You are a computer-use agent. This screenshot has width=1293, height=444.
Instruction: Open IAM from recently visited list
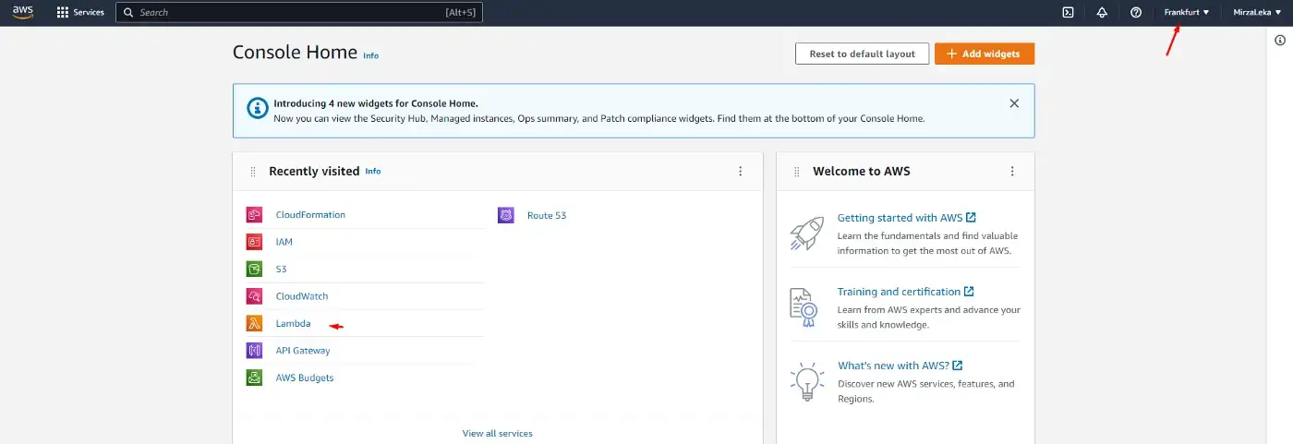pos(284,242)
